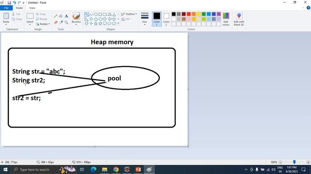Open Google Chrome from taskbar
Image resolution: width=311 pixels, height=174 pixels.
coord(116,170)
